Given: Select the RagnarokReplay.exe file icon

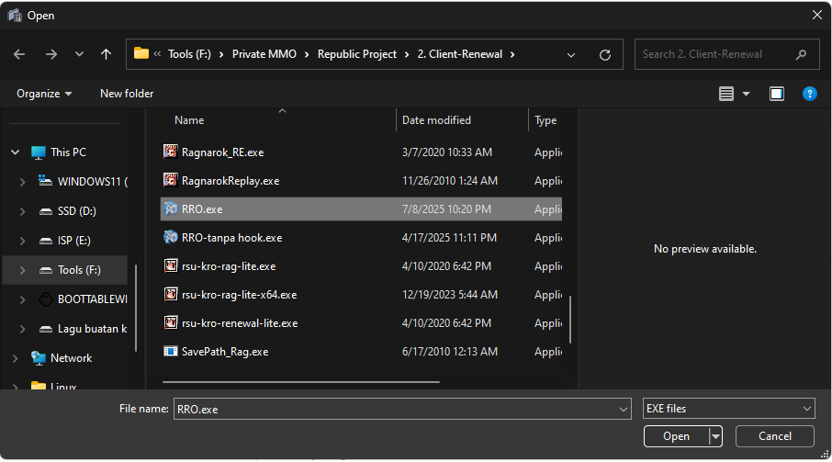Looking at the screenshot, I should click(170, 180).
